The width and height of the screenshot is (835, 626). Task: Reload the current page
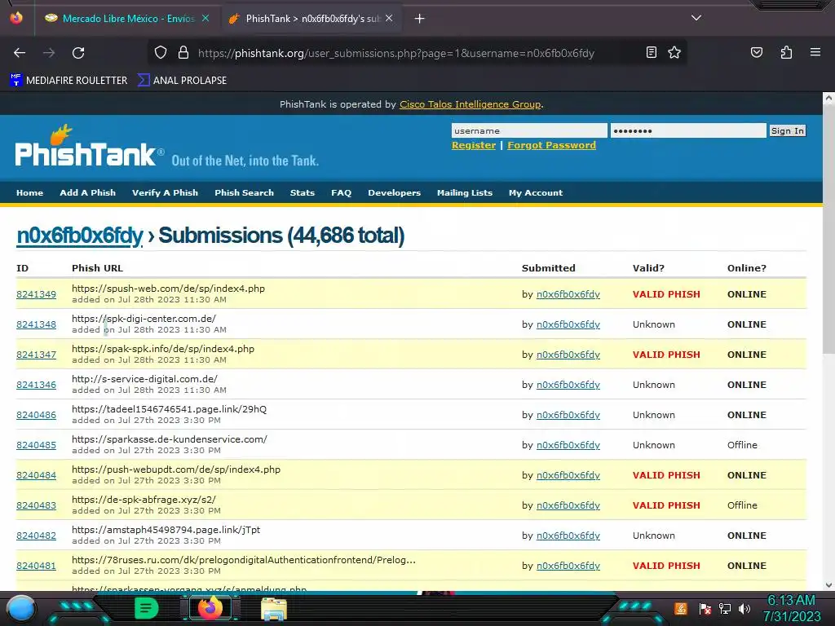coord(78,53)
